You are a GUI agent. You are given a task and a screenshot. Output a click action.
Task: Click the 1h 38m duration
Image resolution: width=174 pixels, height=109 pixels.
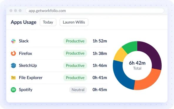pyautogui.click(x=100, y=53)
